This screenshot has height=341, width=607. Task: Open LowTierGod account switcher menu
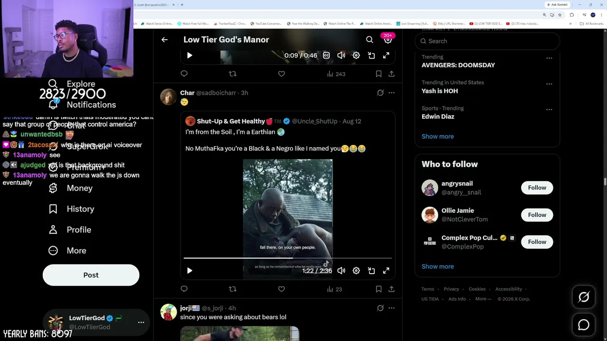coord(141,322)
